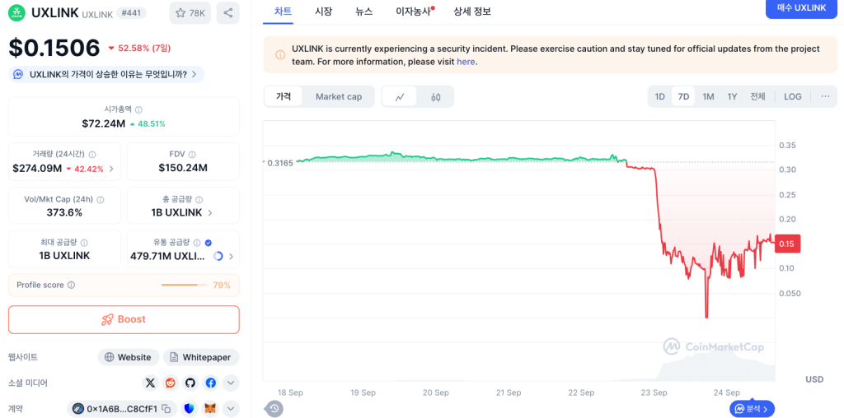Toggle LOG scale on chart
This screenshot has height=418, width=844.
coord(792,97)
